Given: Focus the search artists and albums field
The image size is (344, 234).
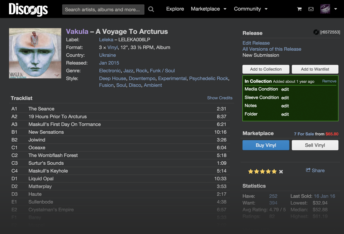Looking at the screenshot, I should [103, 10].
